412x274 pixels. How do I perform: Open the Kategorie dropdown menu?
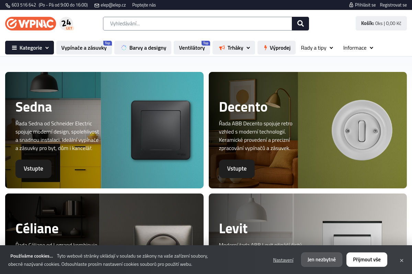(30, 48)
